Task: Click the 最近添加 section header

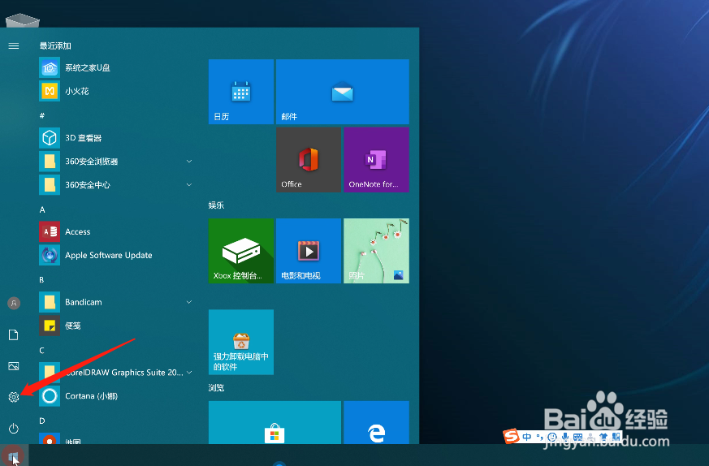Action: (55, 45)
